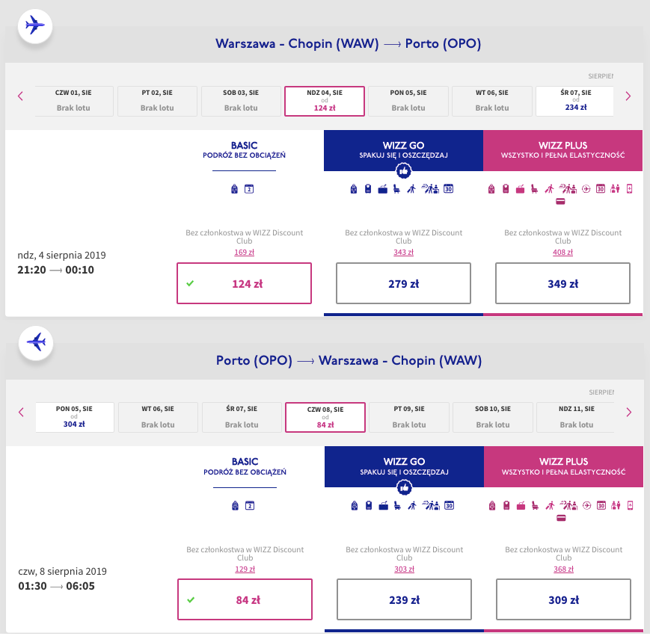Image resolution: width=650 pixels, height=639 pixels.
Task: Click the pink sitting-together couple icon, outbound WIZZ PLUS
Action: pyautogui.click(x=615, y=189)
